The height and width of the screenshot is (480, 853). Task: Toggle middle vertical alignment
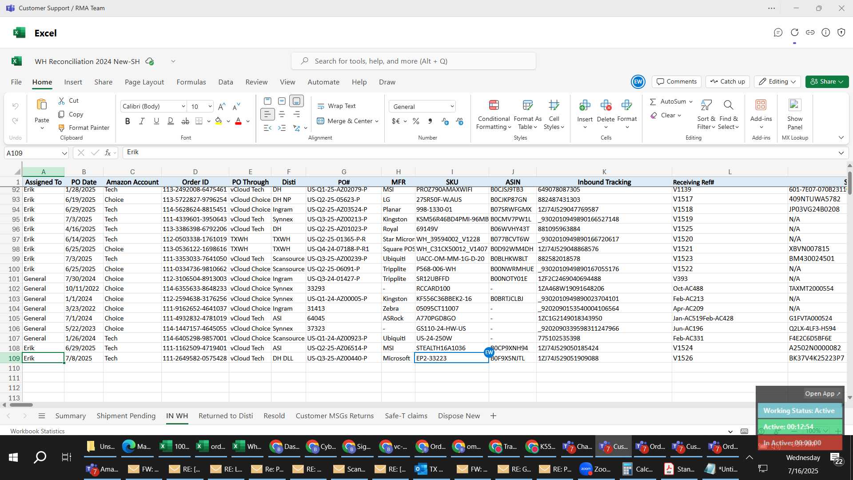(x=282, y=101)
